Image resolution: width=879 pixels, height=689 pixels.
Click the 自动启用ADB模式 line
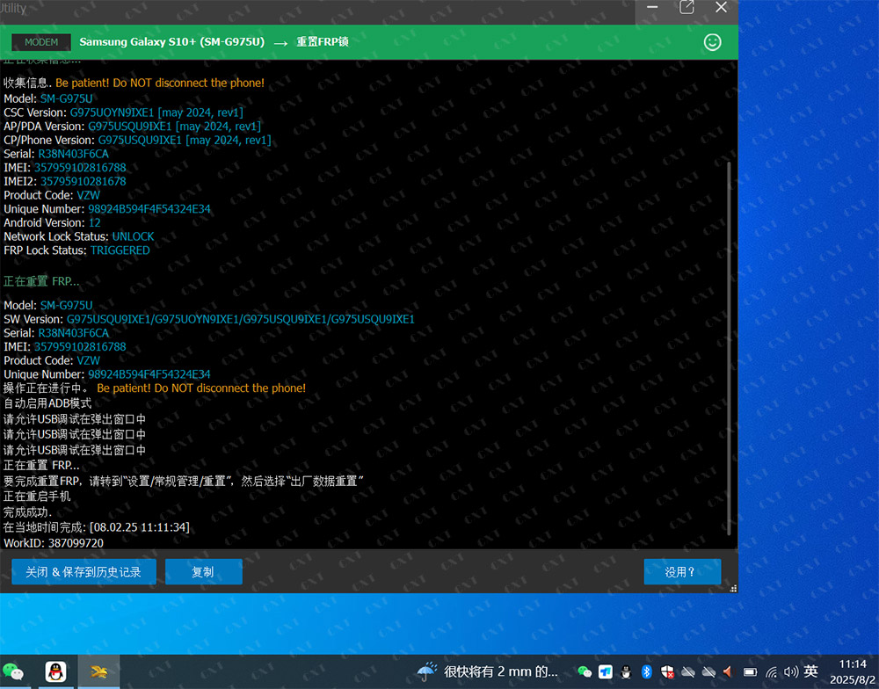tap(47, 403)
